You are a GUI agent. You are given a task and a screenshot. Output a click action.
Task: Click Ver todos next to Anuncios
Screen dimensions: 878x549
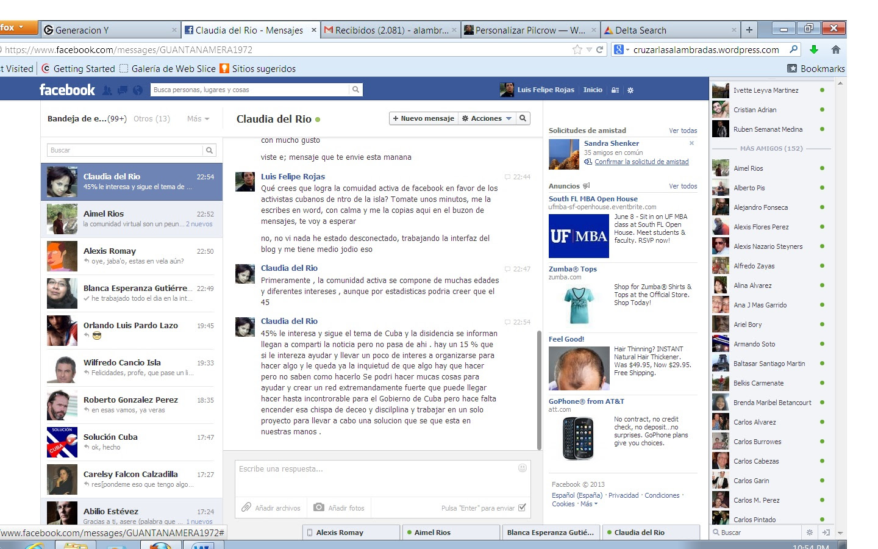coord(683,186)
